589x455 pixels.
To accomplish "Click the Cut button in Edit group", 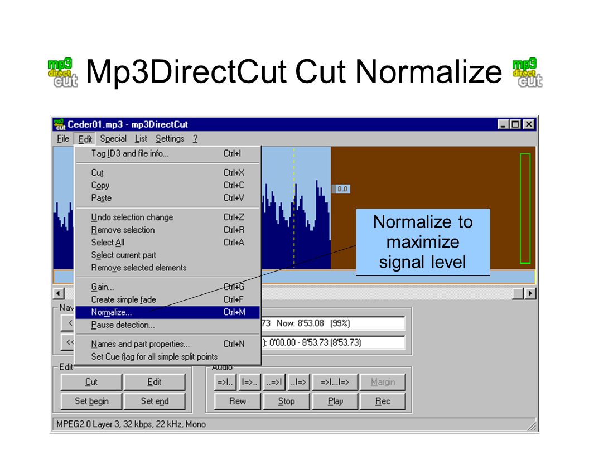I will [x=91, y=382].
